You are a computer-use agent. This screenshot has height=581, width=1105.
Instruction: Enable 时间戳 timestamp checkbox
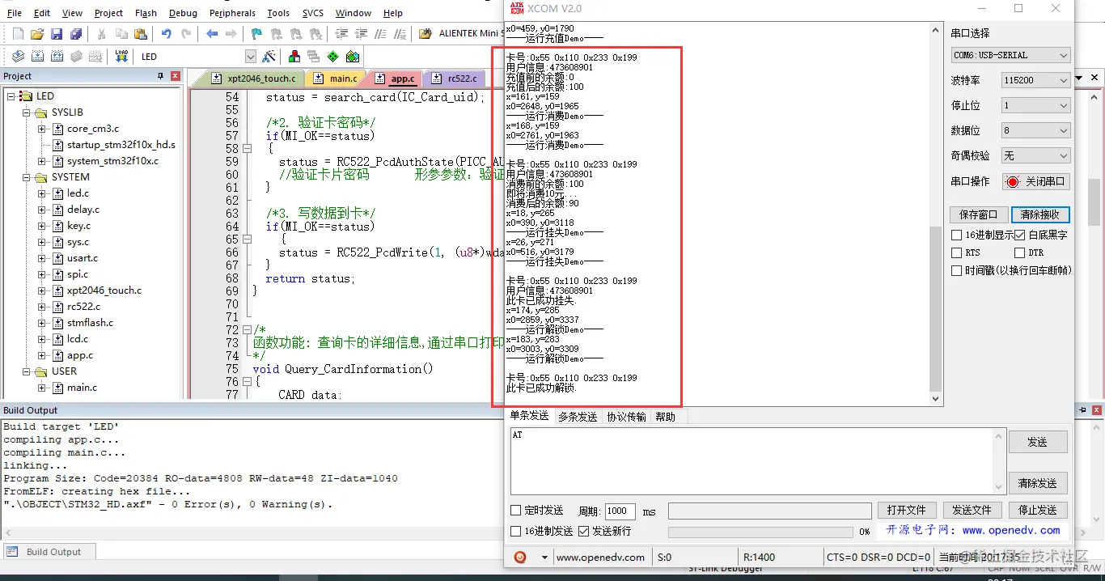click(x=958, y=270)
